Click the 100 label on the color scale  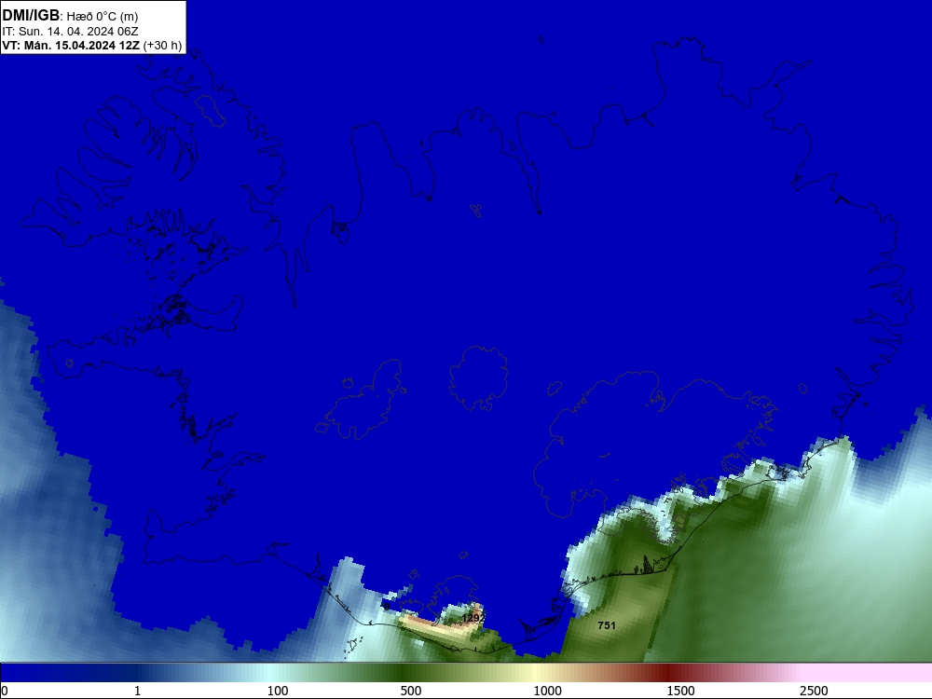coord(278,691)
